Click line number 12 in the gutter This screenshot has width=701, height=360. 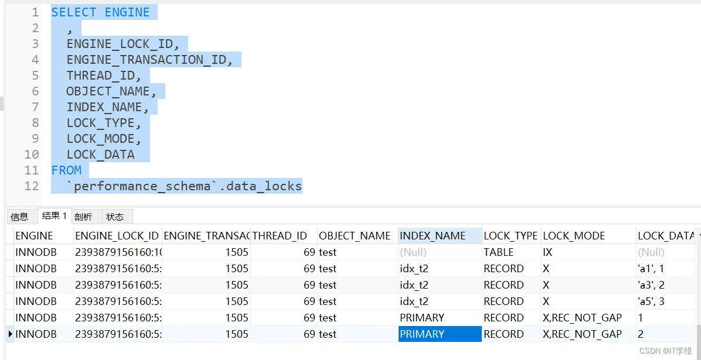coord(31,186)
